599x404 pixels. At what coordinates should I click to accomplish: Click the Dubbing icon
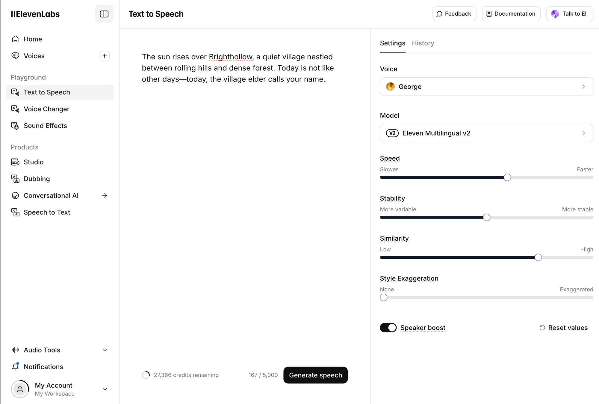pos(15,179)
